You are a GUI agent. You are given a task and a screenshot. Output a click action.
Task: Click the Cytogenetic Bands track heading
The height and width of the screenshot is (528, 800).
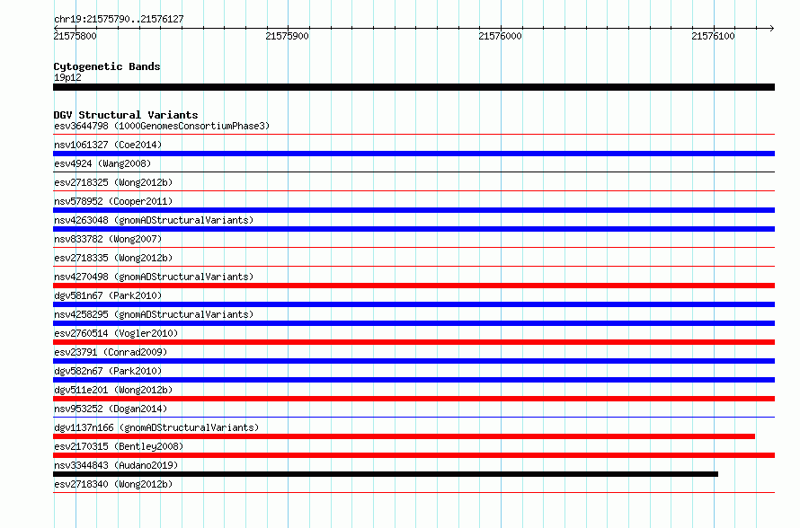(x=107, y=66)
